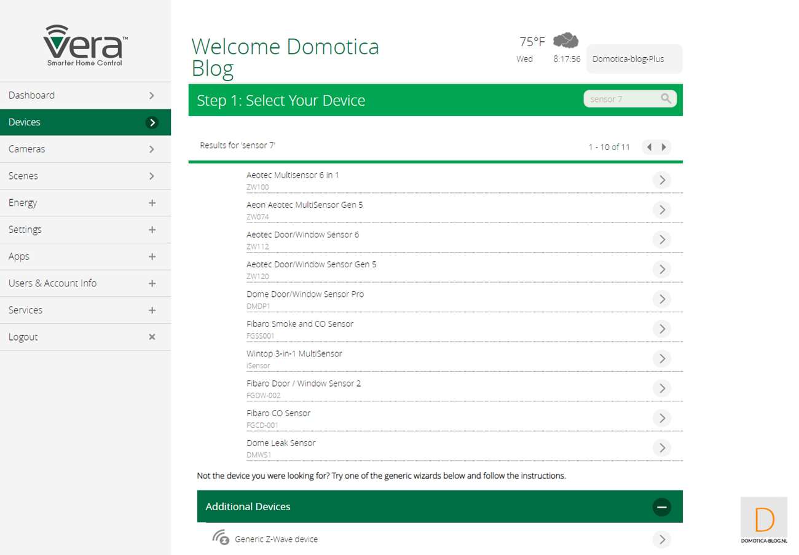Click the Domotica-blog.nl logo thumbnail
This screenshot has width=799, height=555.
click(764, 521)
